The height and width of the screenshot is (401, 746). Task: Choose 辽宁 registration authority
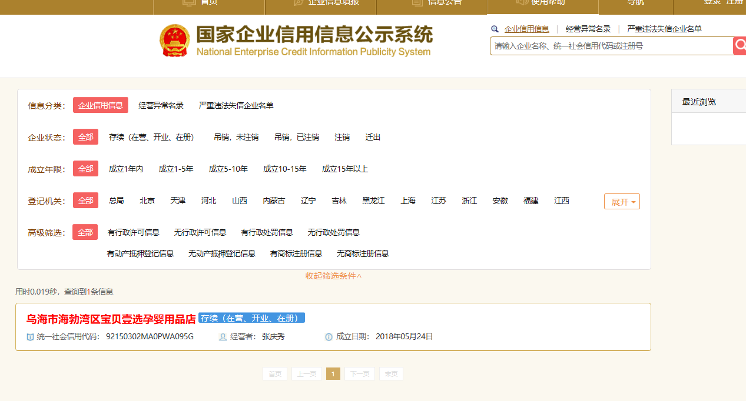[309, 200]
